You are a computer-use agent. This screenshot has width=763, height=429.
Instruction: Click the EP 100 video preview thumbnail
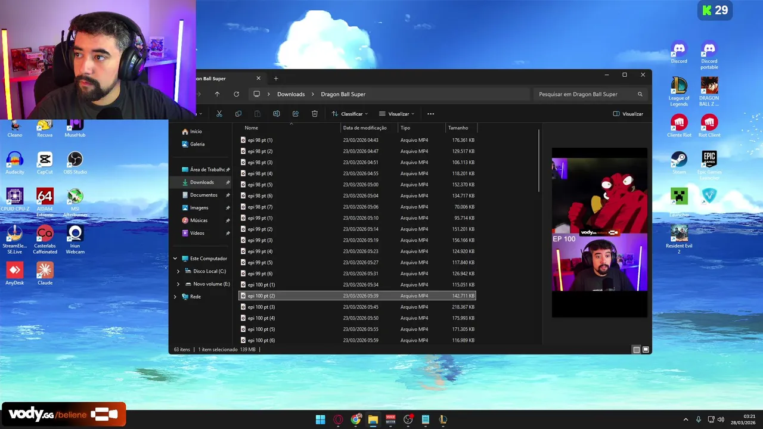tap(599, 232)
